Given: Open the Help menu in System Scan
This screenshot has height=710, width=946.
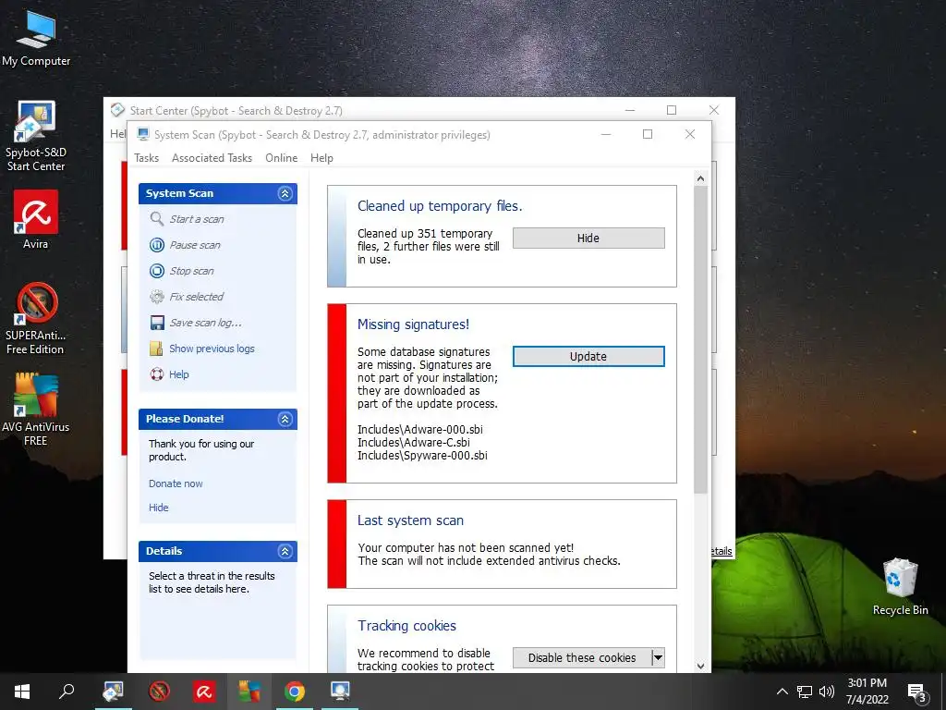Looking at the screenshot, I should tap(321, 157).
